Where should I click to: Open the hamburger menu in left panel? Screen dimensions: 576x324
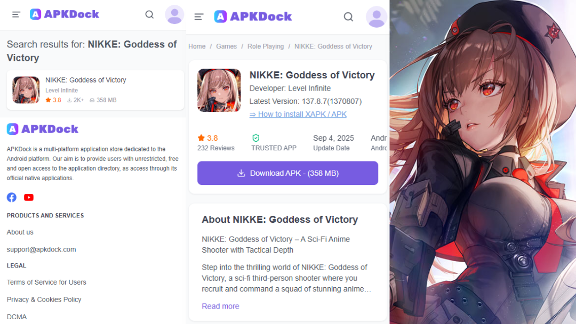pos(16,15)
